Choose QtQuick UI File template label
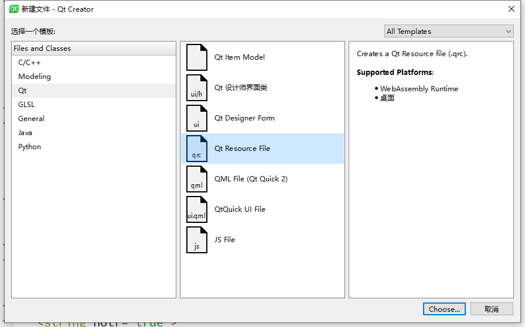The image size is (525, 327). pyautogui.click(x=240, y=209)
